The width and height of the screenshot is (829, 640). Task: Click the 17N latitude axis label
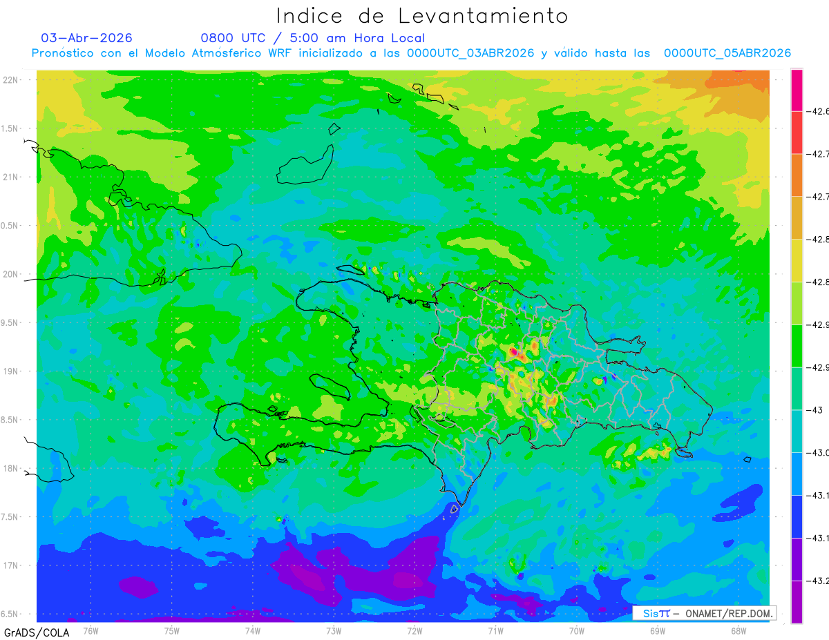(11, 565)
